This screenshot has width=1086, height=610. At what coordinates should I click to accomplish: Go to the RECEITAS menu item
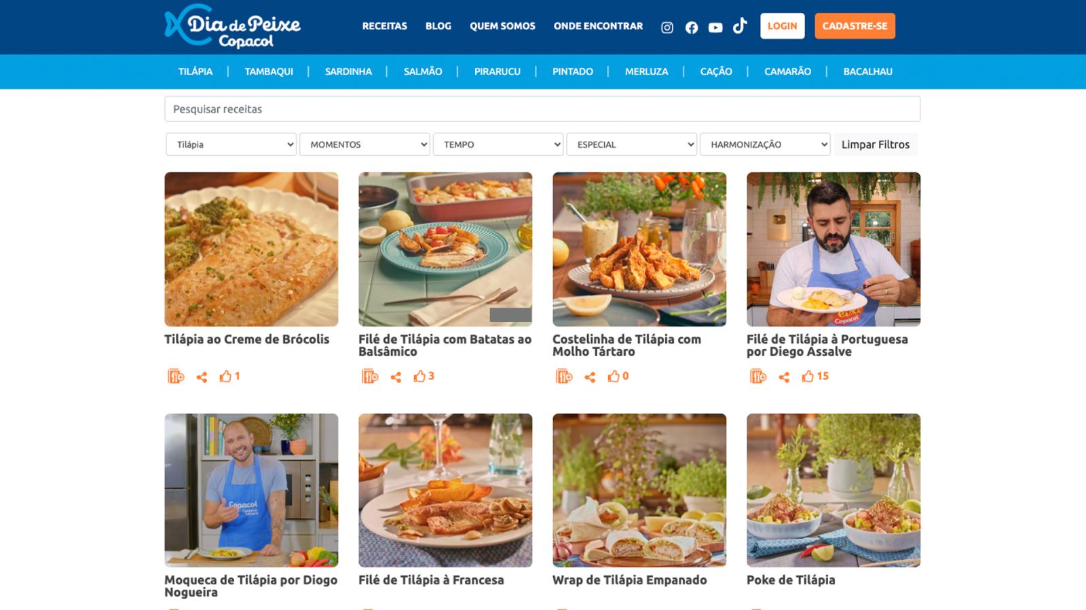point(385,26)
